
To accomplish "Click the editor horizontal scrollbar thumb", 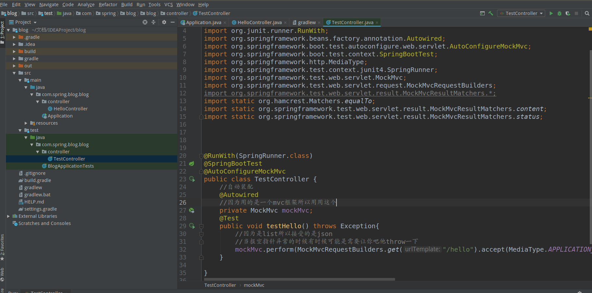I will click(299, 279).
